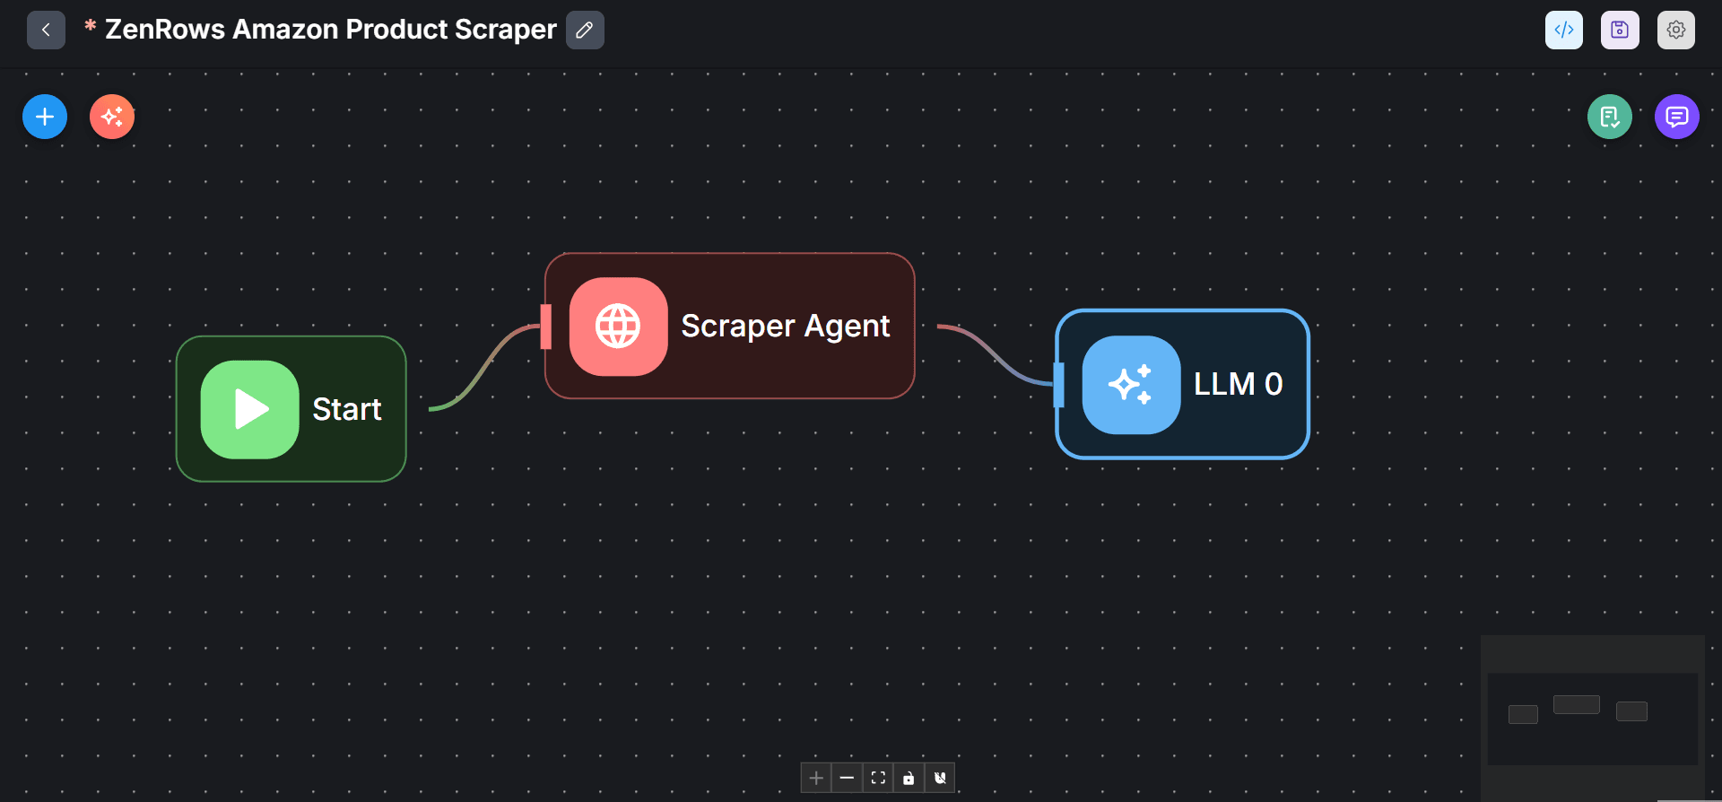Open the green checklist log button
The height and width of the screenshot is (802, 1722).
coord(1610,117)
